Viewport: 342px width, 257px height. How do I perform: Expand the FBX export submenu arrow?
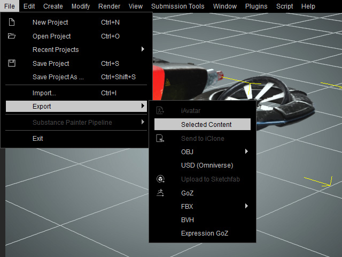coord(246,206)
